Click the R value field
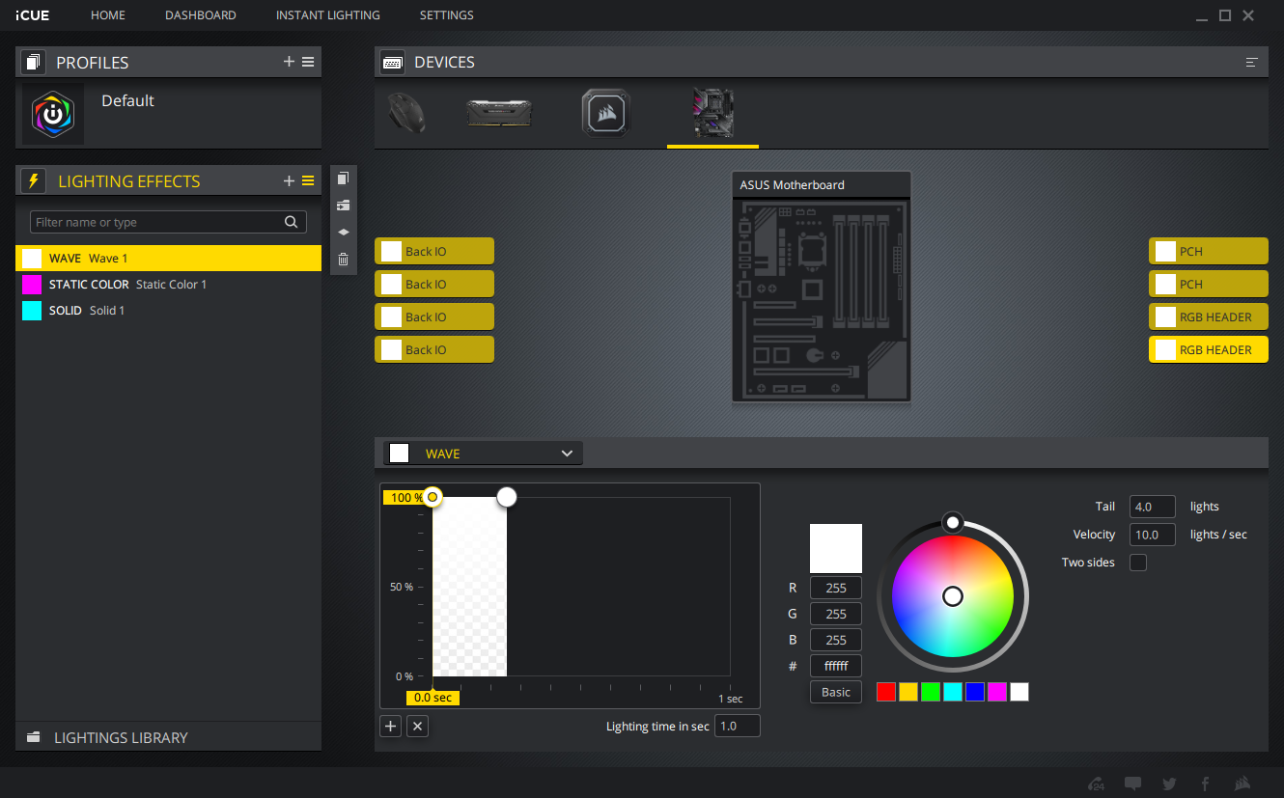 click(x=836, y=588)
